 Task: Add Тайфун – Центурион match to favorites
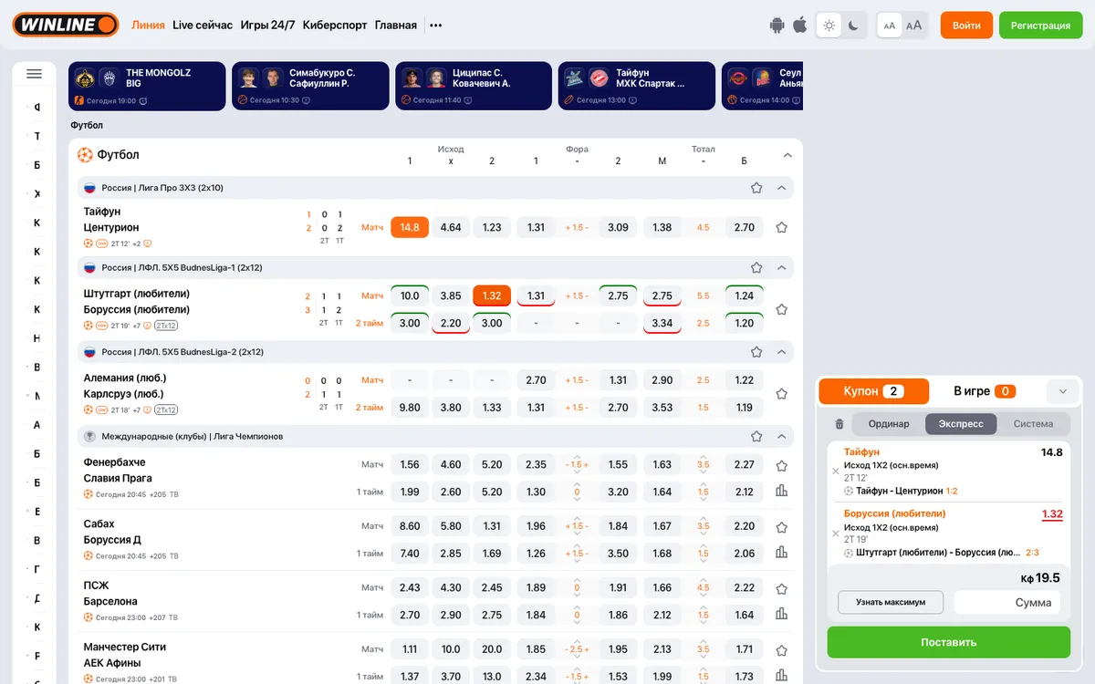[781, 227]
